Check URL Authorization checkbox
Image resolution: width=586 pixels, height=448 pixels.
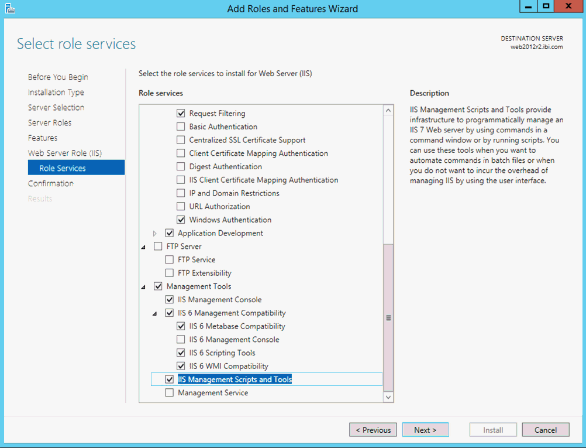(x=181, y=206)
